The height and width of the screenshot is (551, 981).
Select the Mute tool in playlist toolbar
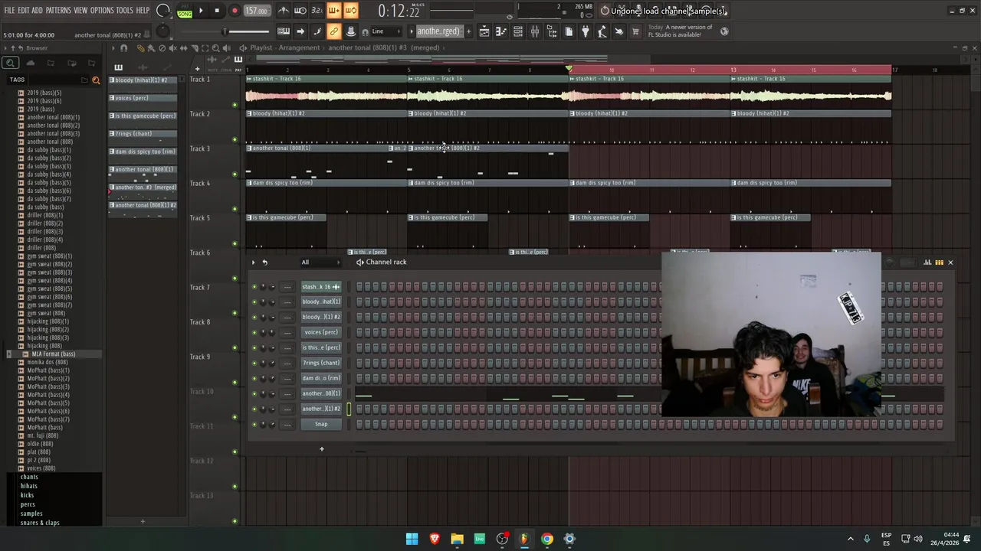pos(172,48)
